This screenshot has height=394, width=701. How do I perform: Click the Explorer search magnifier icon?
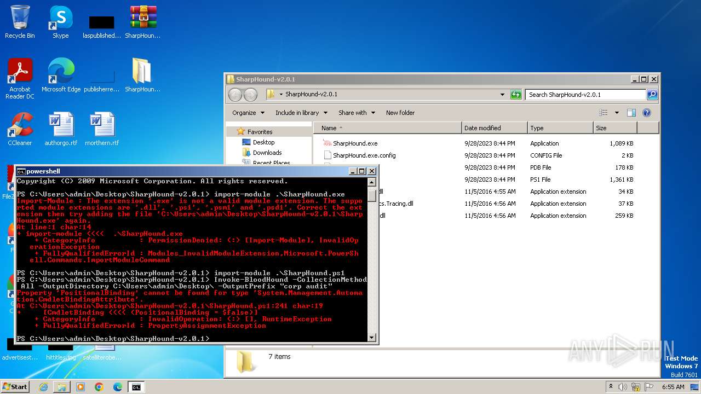(x=652, y=95)
